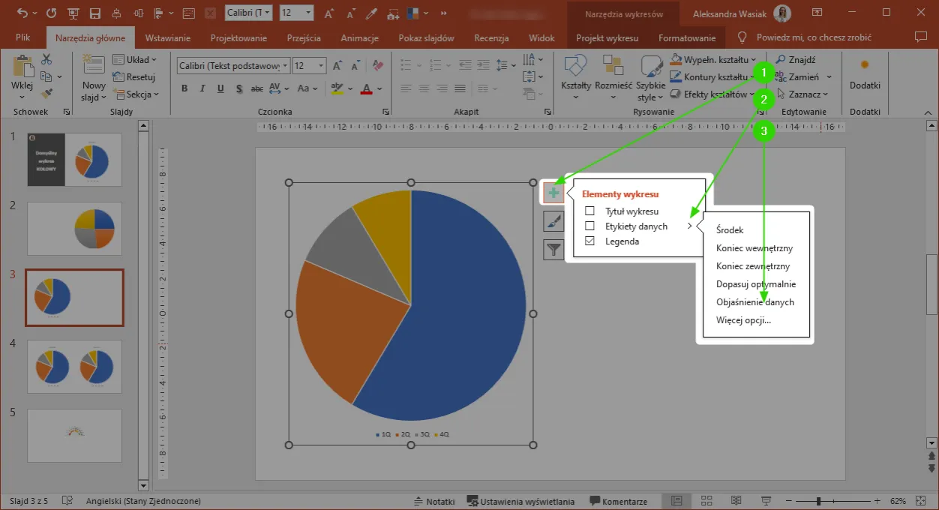Check the Etykiety danych checkbox
939x510 pixels.
(x=590, y=226)
